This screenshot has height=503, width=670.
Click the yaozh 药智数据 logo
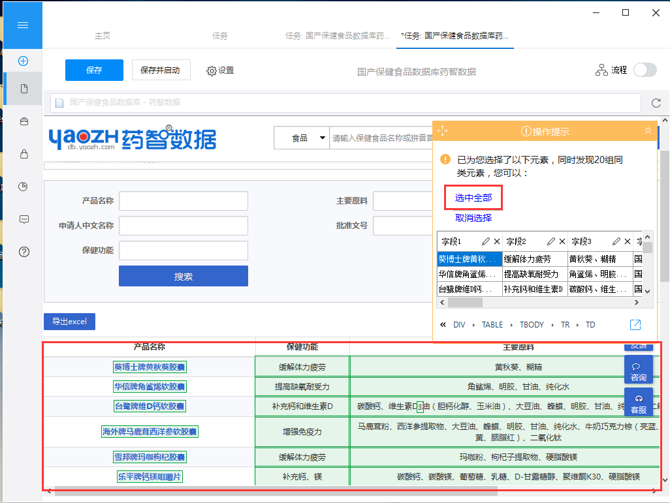[x=133, y=138]
